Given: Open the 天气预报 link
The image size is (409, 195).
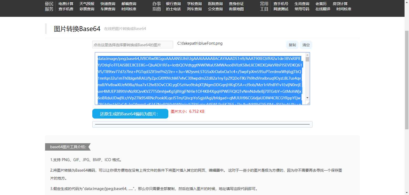Looking at the screenshot, I should 87,4.
